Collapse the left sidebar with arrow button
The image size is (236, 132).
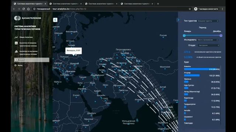(55, 20)
